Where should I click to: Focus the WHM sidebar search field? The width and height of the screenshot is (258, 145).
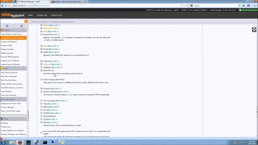[x=12, y=21]
